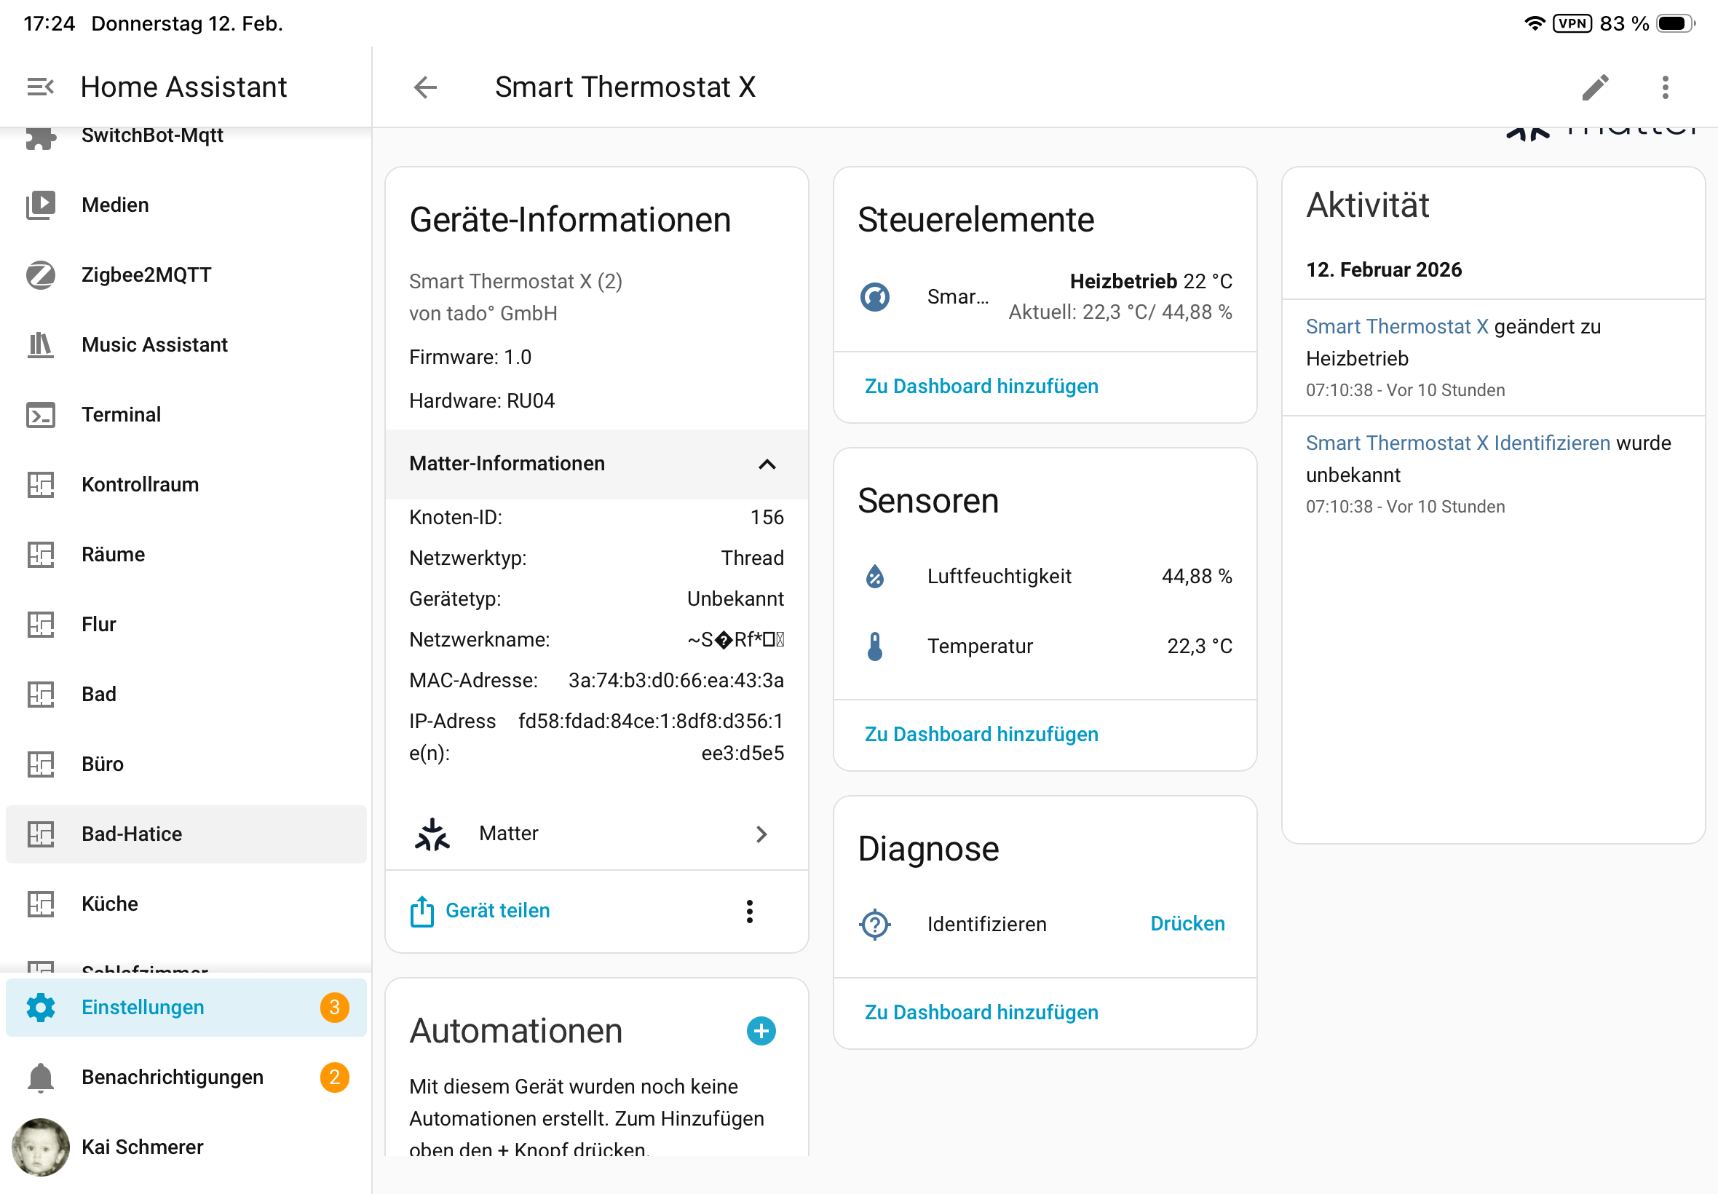Image resolution: width=1718 pixels, height=1194 pixels.
Task: Add Sensoren to dashboard
Action: 981,734
